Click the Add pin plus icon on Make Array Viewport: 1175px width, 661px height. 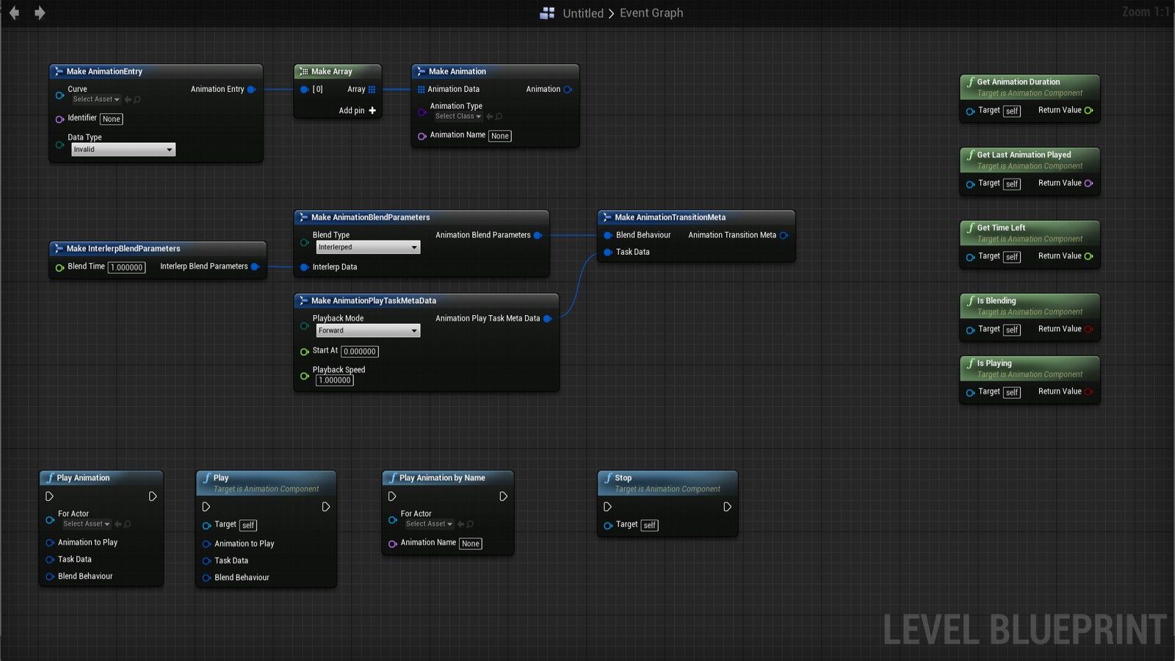point(372,110)
